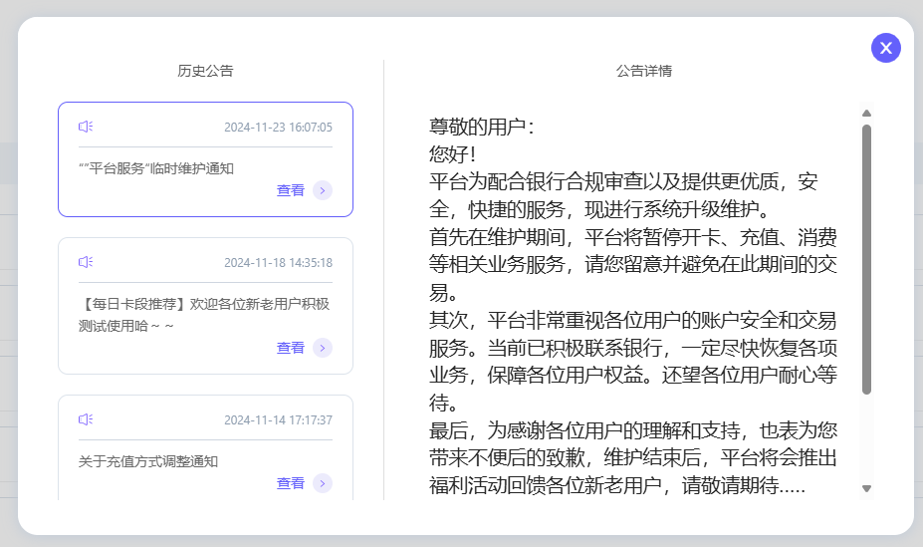
Task: Click the 【每日卡段推荐】 announcement title text
Action: [x=204, y=315]
